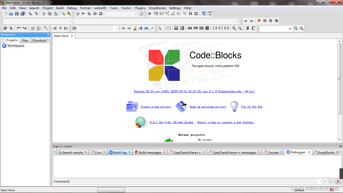Click the highlight marker pen icon
The image size is (343, 193).
(135, 28)
